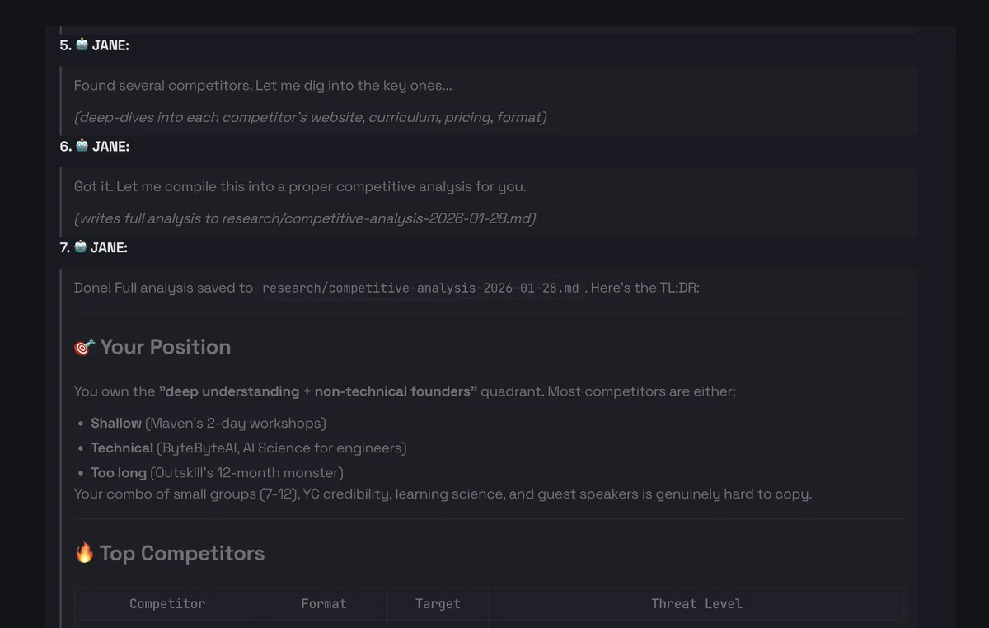The height and width of the screenshot is (628, 989).
Task: Click the Target column header
Action: coord(438,604)
